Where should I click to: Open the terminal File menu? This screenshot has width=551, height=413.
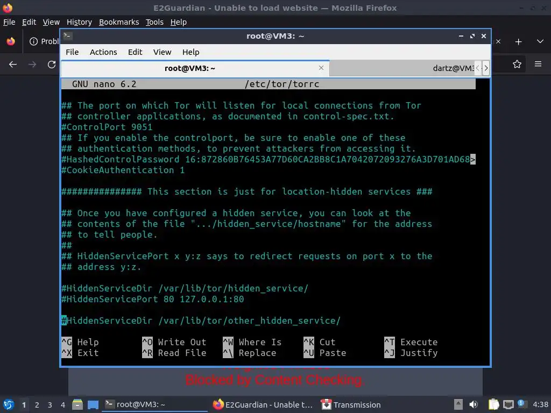(72, 52)
